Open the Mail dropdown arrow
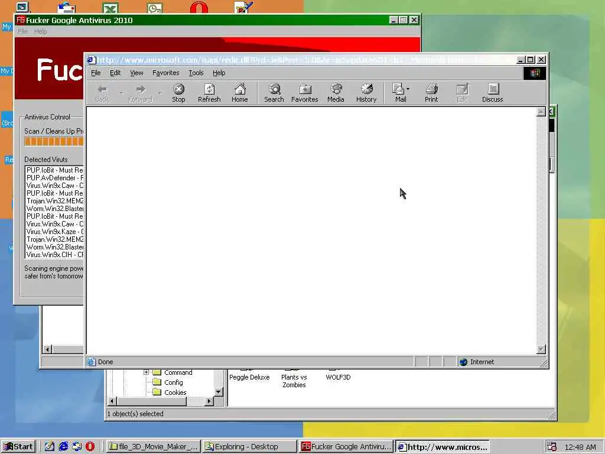Image resolution: width=605 pixels, height=454 pixels. coord(408,89)
